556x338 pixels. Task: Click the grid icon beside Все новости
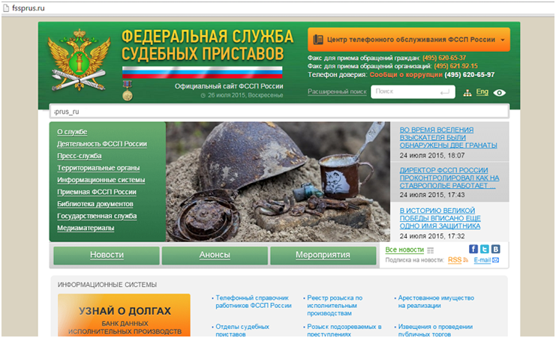pyautogui.click(x=431, y=250)
